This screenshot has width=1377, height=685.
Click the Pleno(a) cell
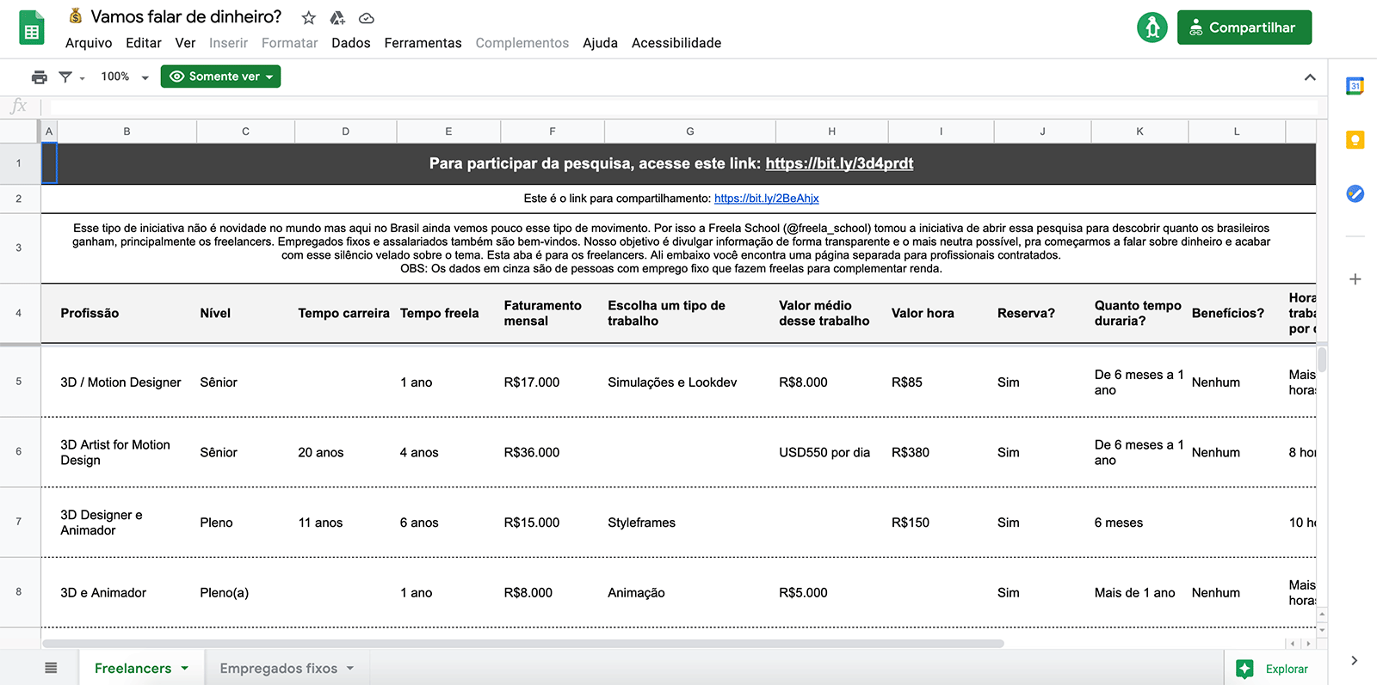click(x=245, y=593)
